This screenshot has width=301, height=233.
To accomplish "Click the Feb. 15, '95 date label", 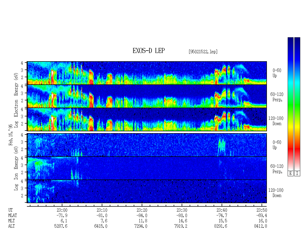I will [11, 135].
